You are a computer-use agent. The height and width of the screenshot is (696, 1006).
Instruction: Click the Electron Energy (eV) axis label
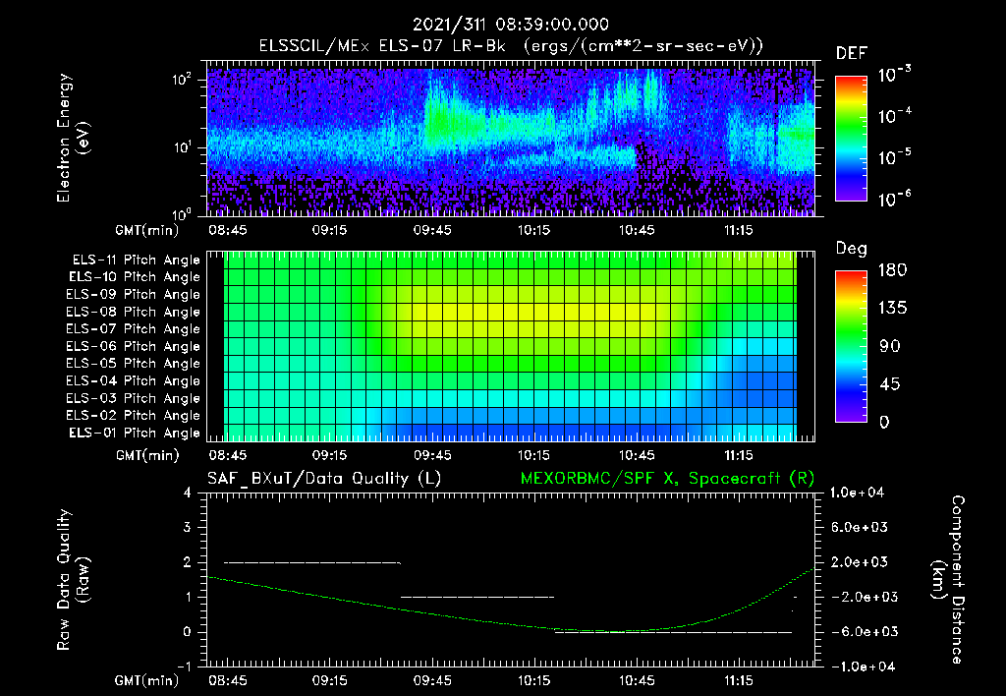[74, 138]
